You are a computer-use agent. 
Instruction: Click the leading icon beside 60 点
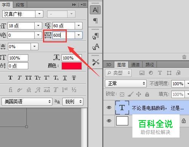click(x=48, y=26)
